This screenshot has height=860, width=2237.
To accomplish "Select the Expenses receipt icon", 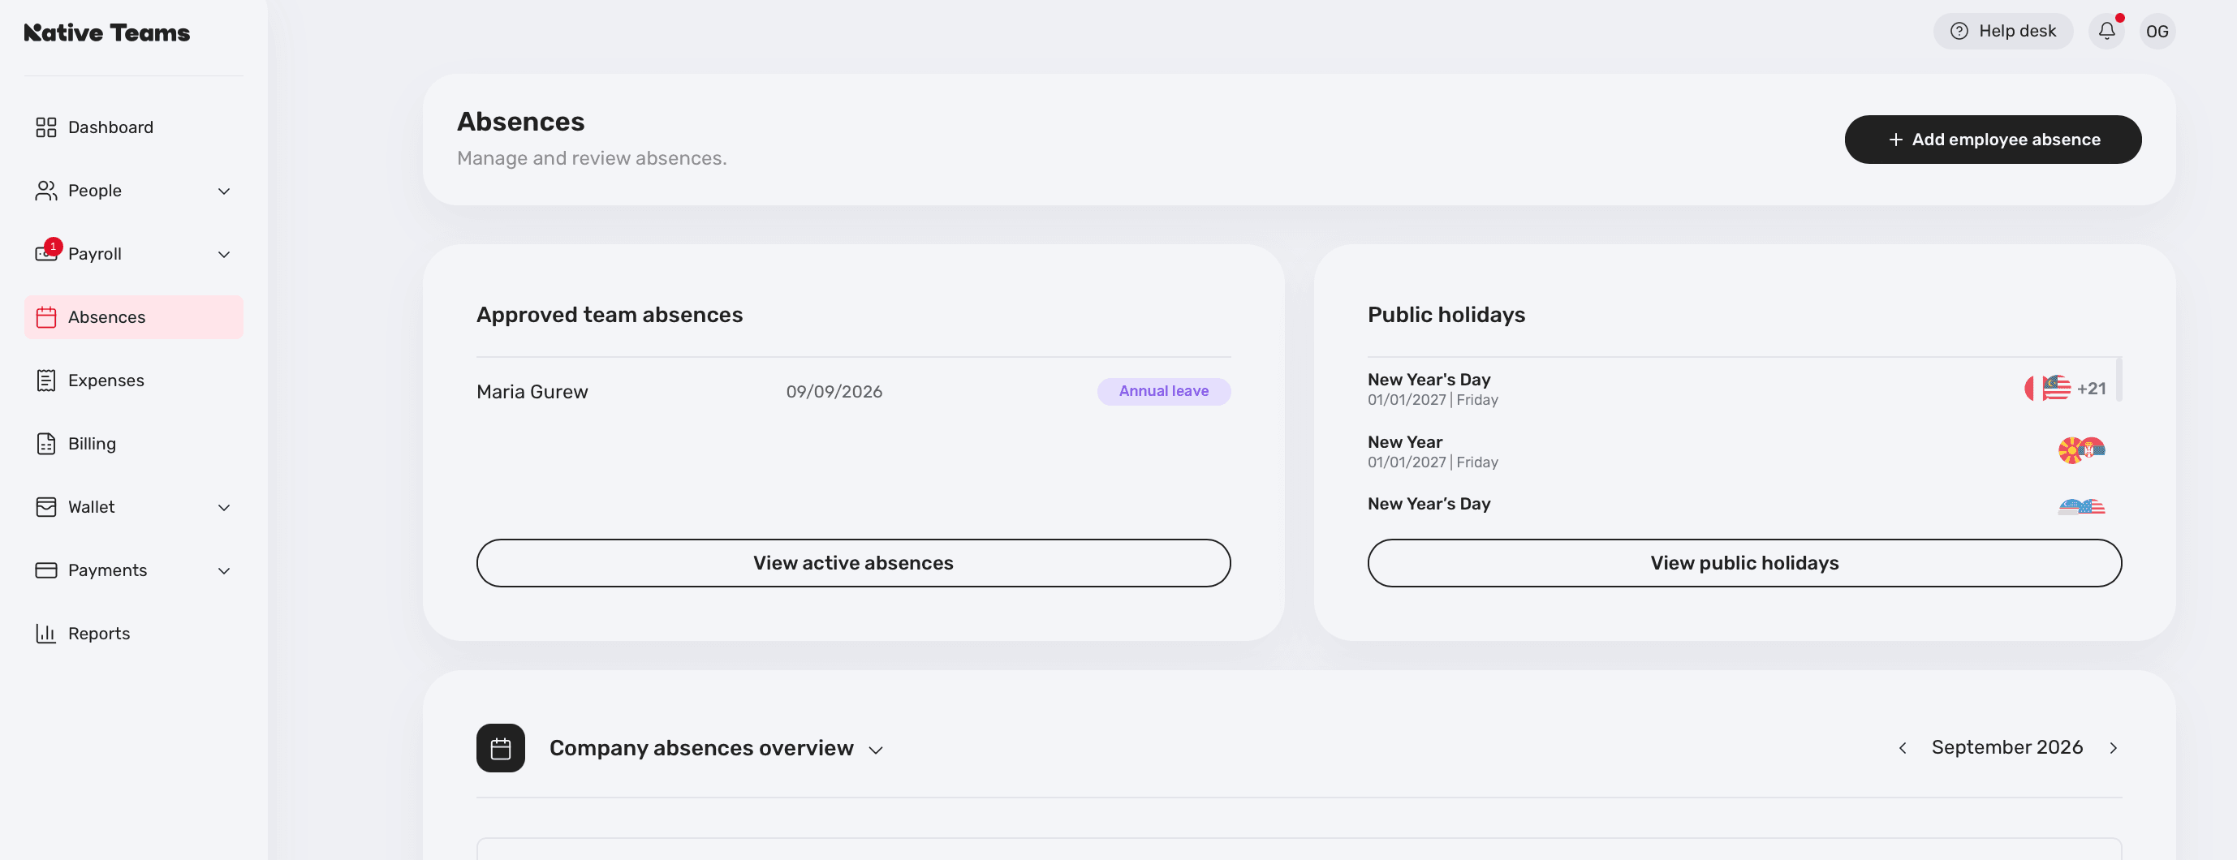I will [46, 381].
